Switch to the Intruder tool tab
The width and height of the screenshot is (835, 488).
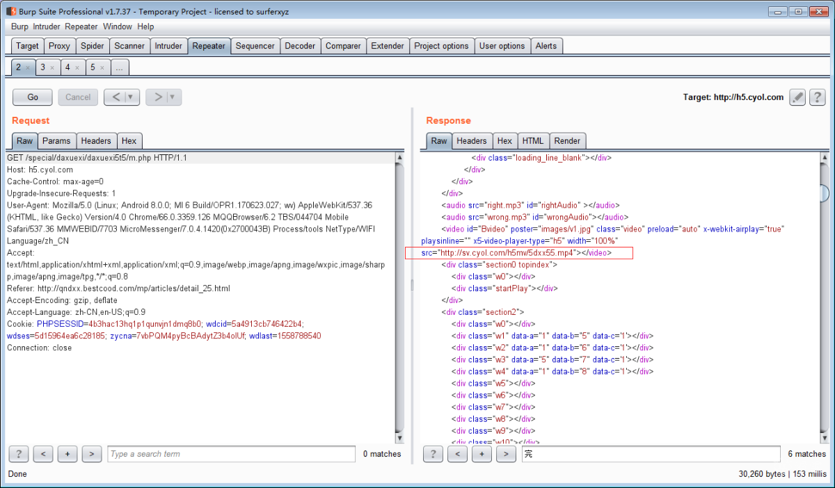(168, 46)
